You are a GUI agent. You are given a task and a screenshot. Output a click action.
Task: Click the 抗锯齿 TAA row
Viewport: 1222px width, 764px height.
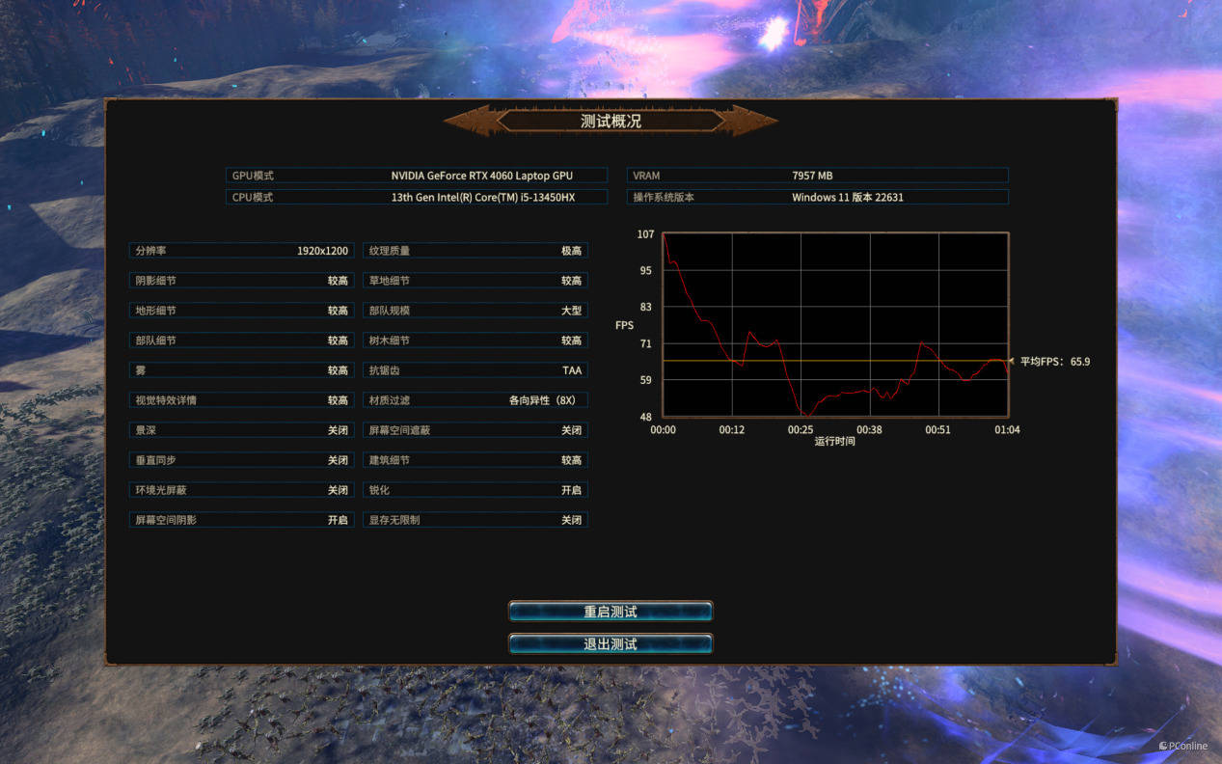475,370
